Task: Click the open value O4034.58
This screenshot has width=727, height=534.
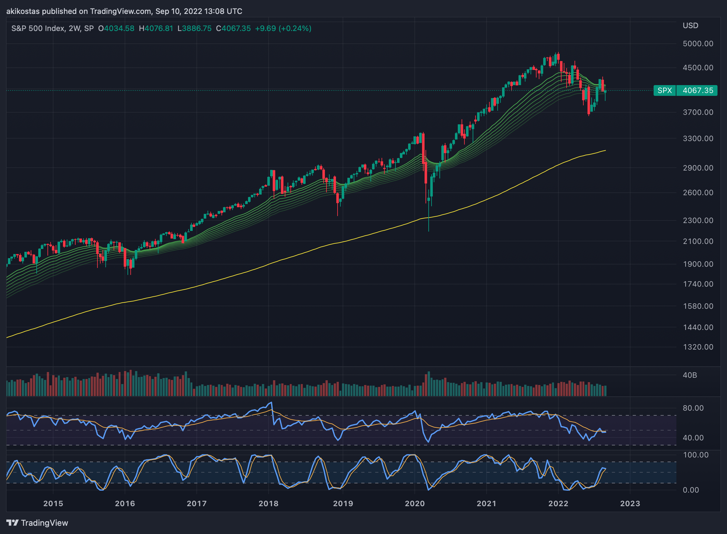Action: pyautogui.click(x=116, y=28)
